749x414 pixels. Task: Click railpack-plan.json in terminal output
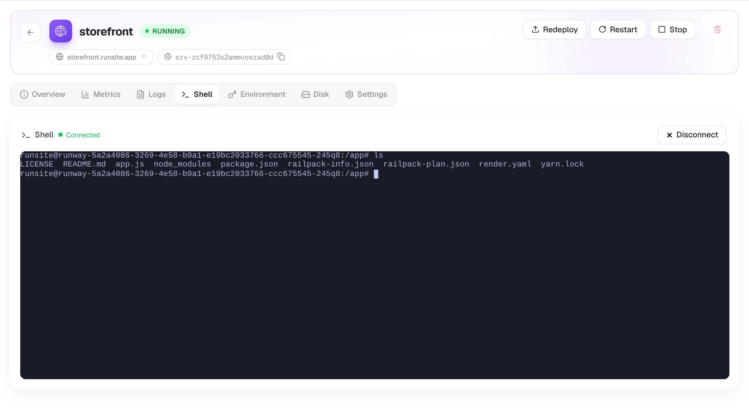[x=426, y=164]
